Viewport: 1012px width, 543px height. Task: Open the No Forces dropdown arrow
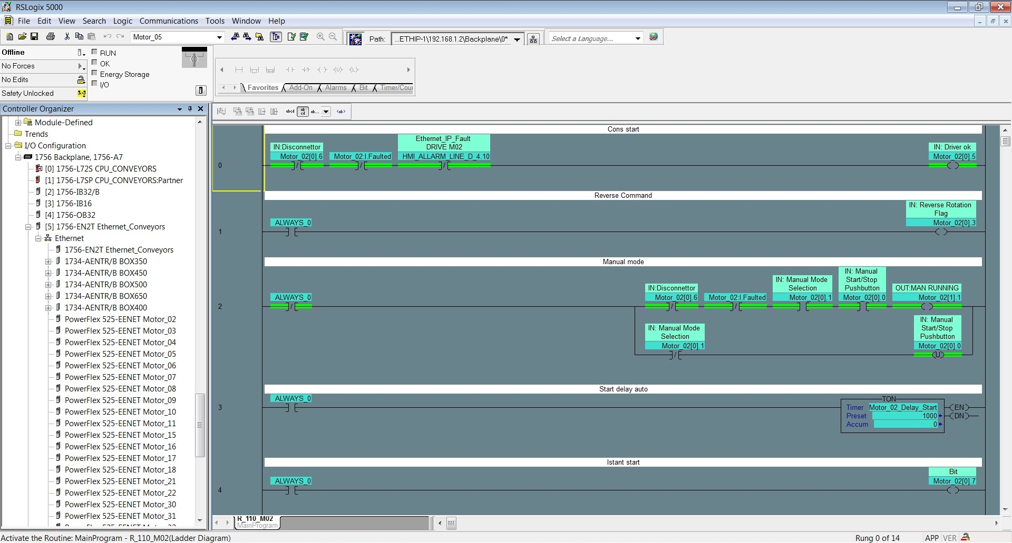[81, 66]
